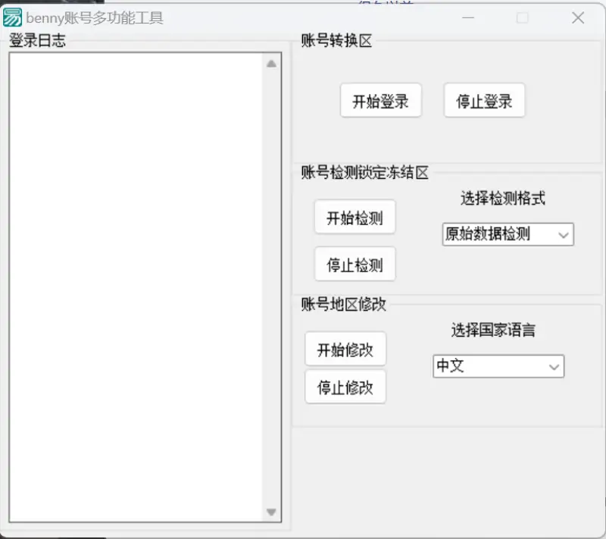This screenshot has height=539, width=606.
Task: Click the 开始登录 button
Action: [381, 100]
